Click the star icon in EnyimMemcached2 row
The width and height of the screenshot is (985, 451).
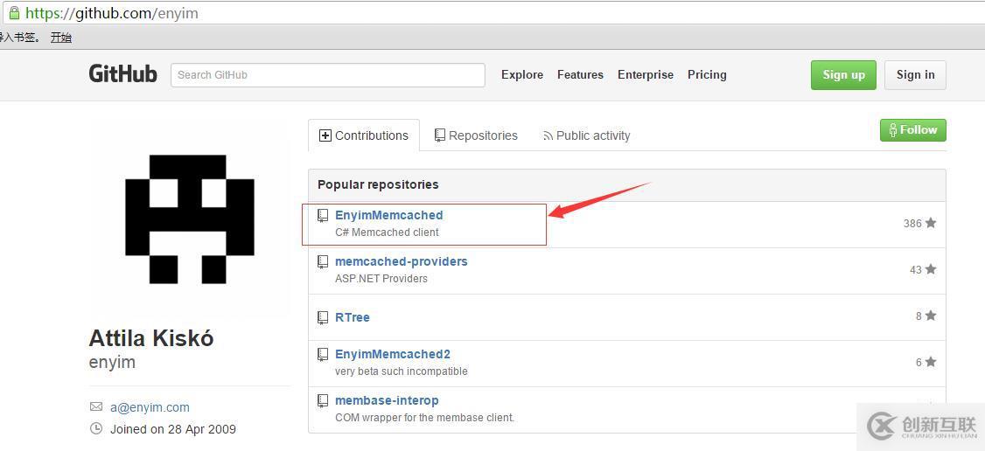click(x=931, y=362)
